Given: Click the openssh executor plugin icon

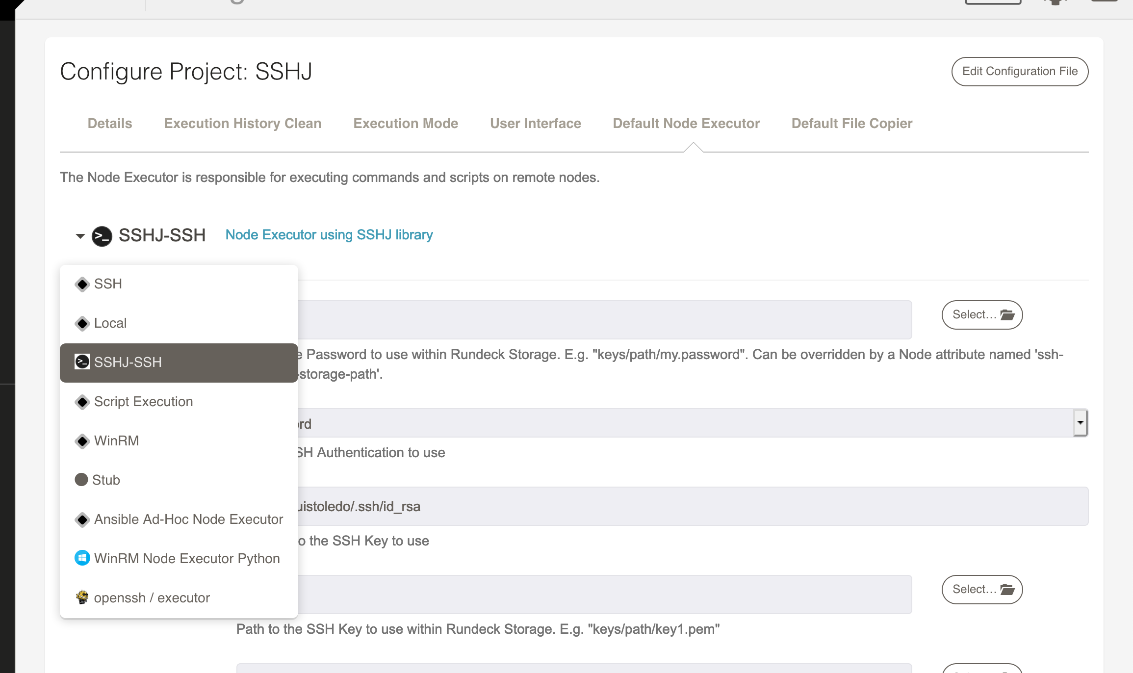Looking at the screenshot, I should pos(82,597).
